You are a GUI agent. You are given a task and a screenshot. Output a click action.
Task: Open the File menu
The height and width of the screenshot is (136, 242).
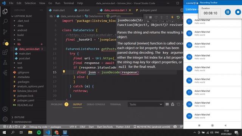11,3
